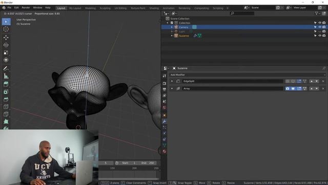Open the Object properties tab
This screenshot has height=185, width=328.
(x=165, y=115)
